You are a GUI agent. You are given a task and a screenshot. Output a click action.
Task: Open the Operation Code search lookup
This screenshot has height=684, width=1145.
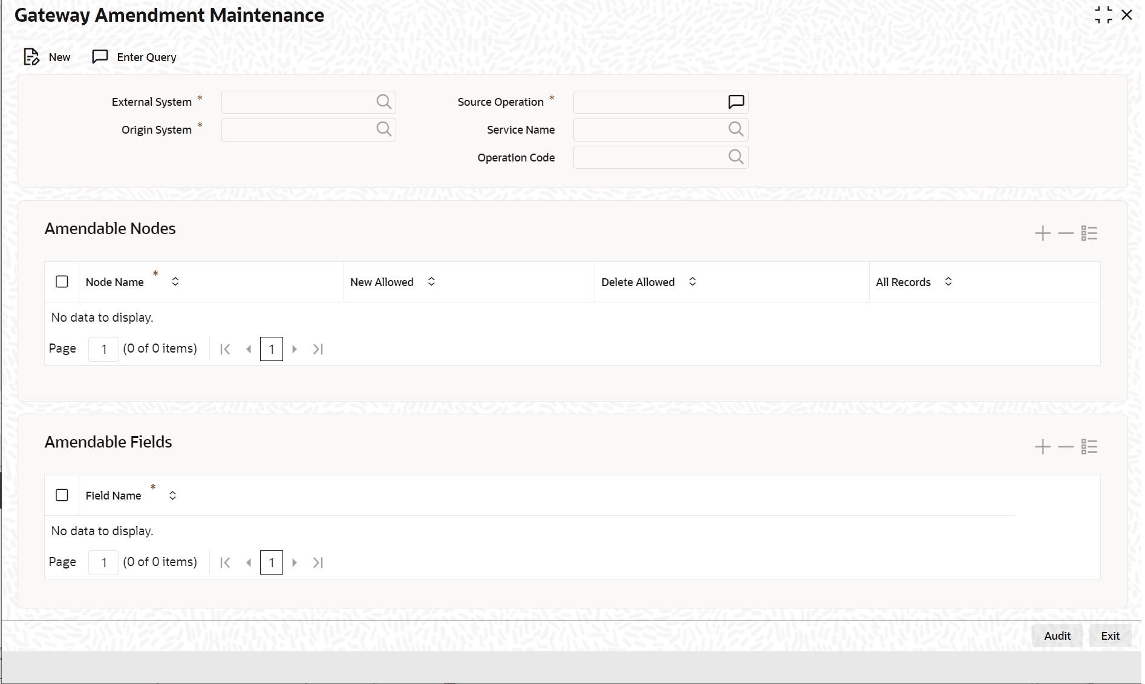click(736, 157)
